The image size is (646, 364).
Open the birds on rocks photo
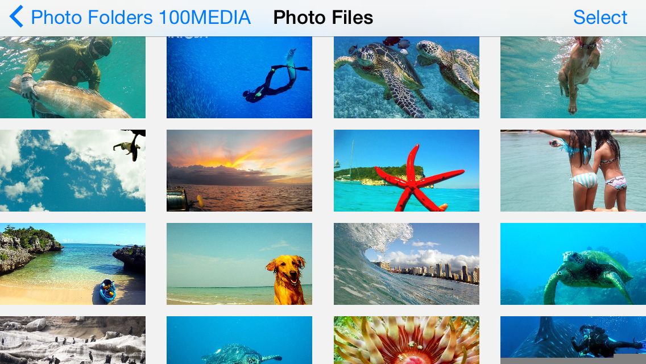click(x=73, y=340)
